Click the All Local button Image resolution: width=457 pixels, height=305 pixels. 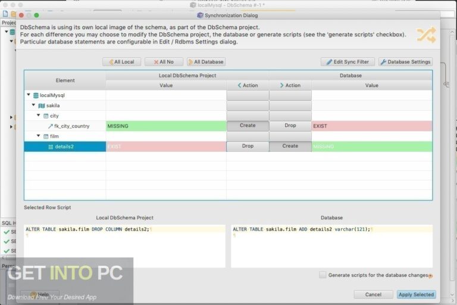click(121, 62)
